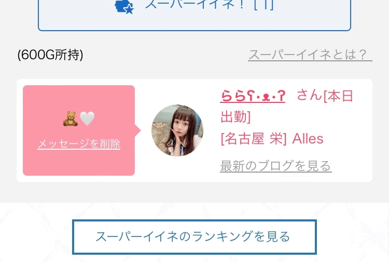389x262 pixels.
Task: Click the pink speech bubble pointer arrow
Action: [x=137, y=130]
